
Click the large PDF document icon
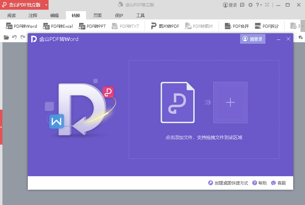pos(178,102)
